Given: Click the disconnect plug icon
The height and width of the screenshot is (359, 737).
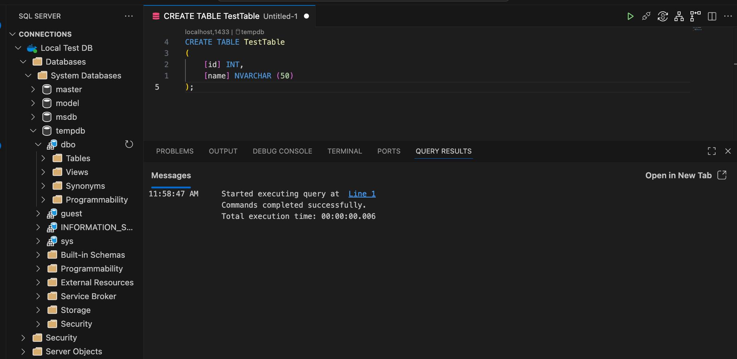Looking at the screenshot, I should point(646,16).
